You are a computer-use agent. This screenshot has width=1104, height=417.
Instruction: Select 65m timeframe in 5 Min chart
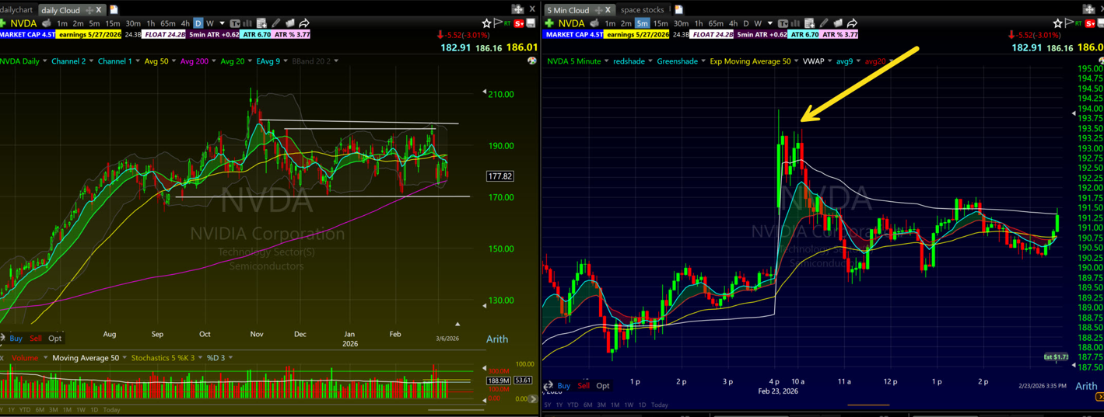pyautogui.click(x=716, y=23)
